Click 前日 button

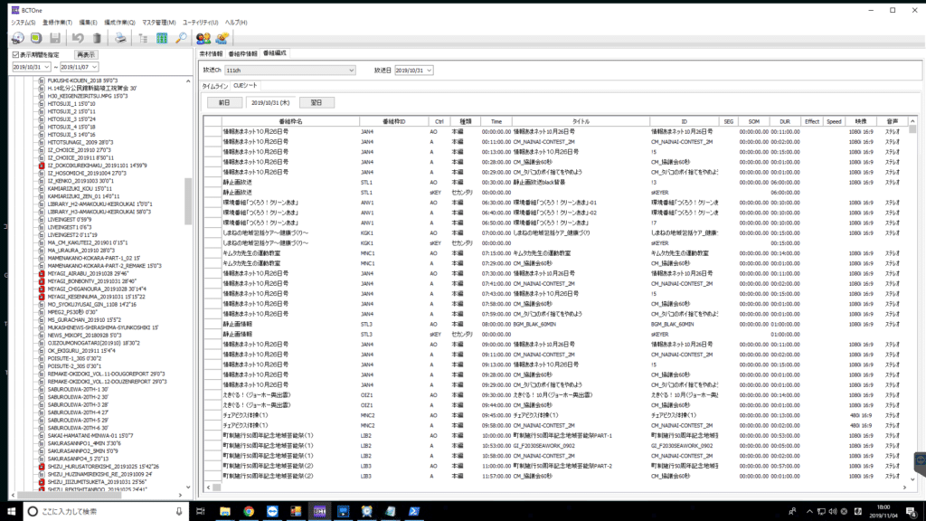(224, 103)
